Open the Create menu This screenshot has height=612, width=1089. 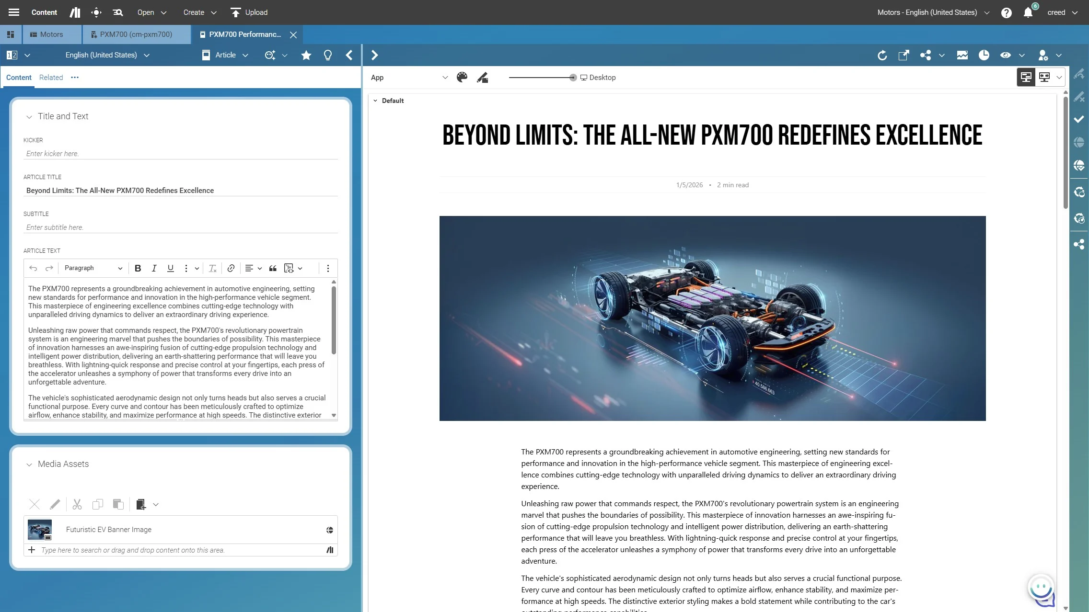[200, 12]
